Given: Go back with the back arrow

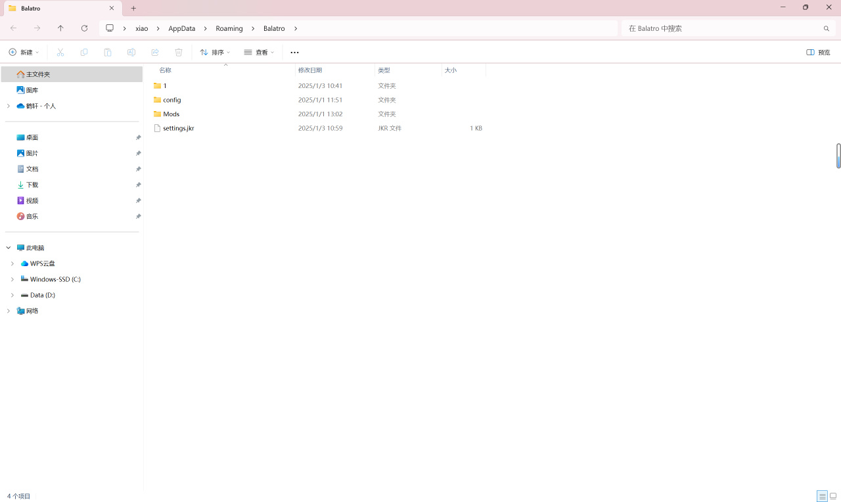Looking at the screenshot, I should click(14, 28).
